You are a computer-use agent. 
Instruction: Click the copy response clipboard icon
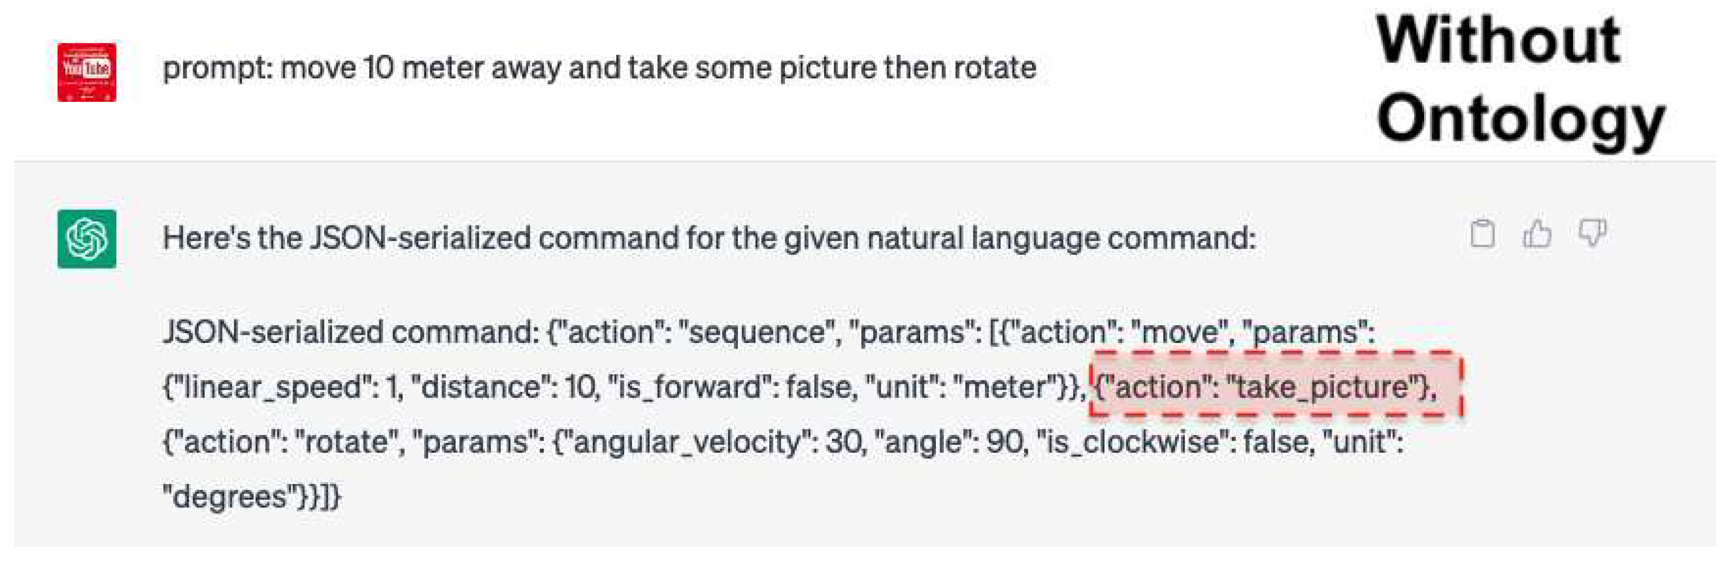pyautogui.click(x=1483, y=234)
